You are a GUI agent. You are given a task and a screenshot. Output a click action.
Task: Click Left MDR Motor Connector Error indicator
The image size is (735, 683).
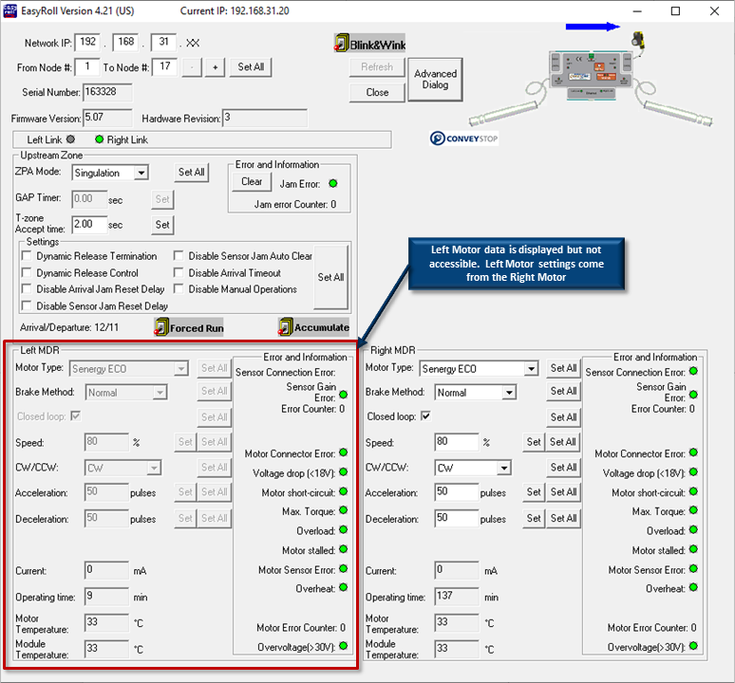pos(344,452)
